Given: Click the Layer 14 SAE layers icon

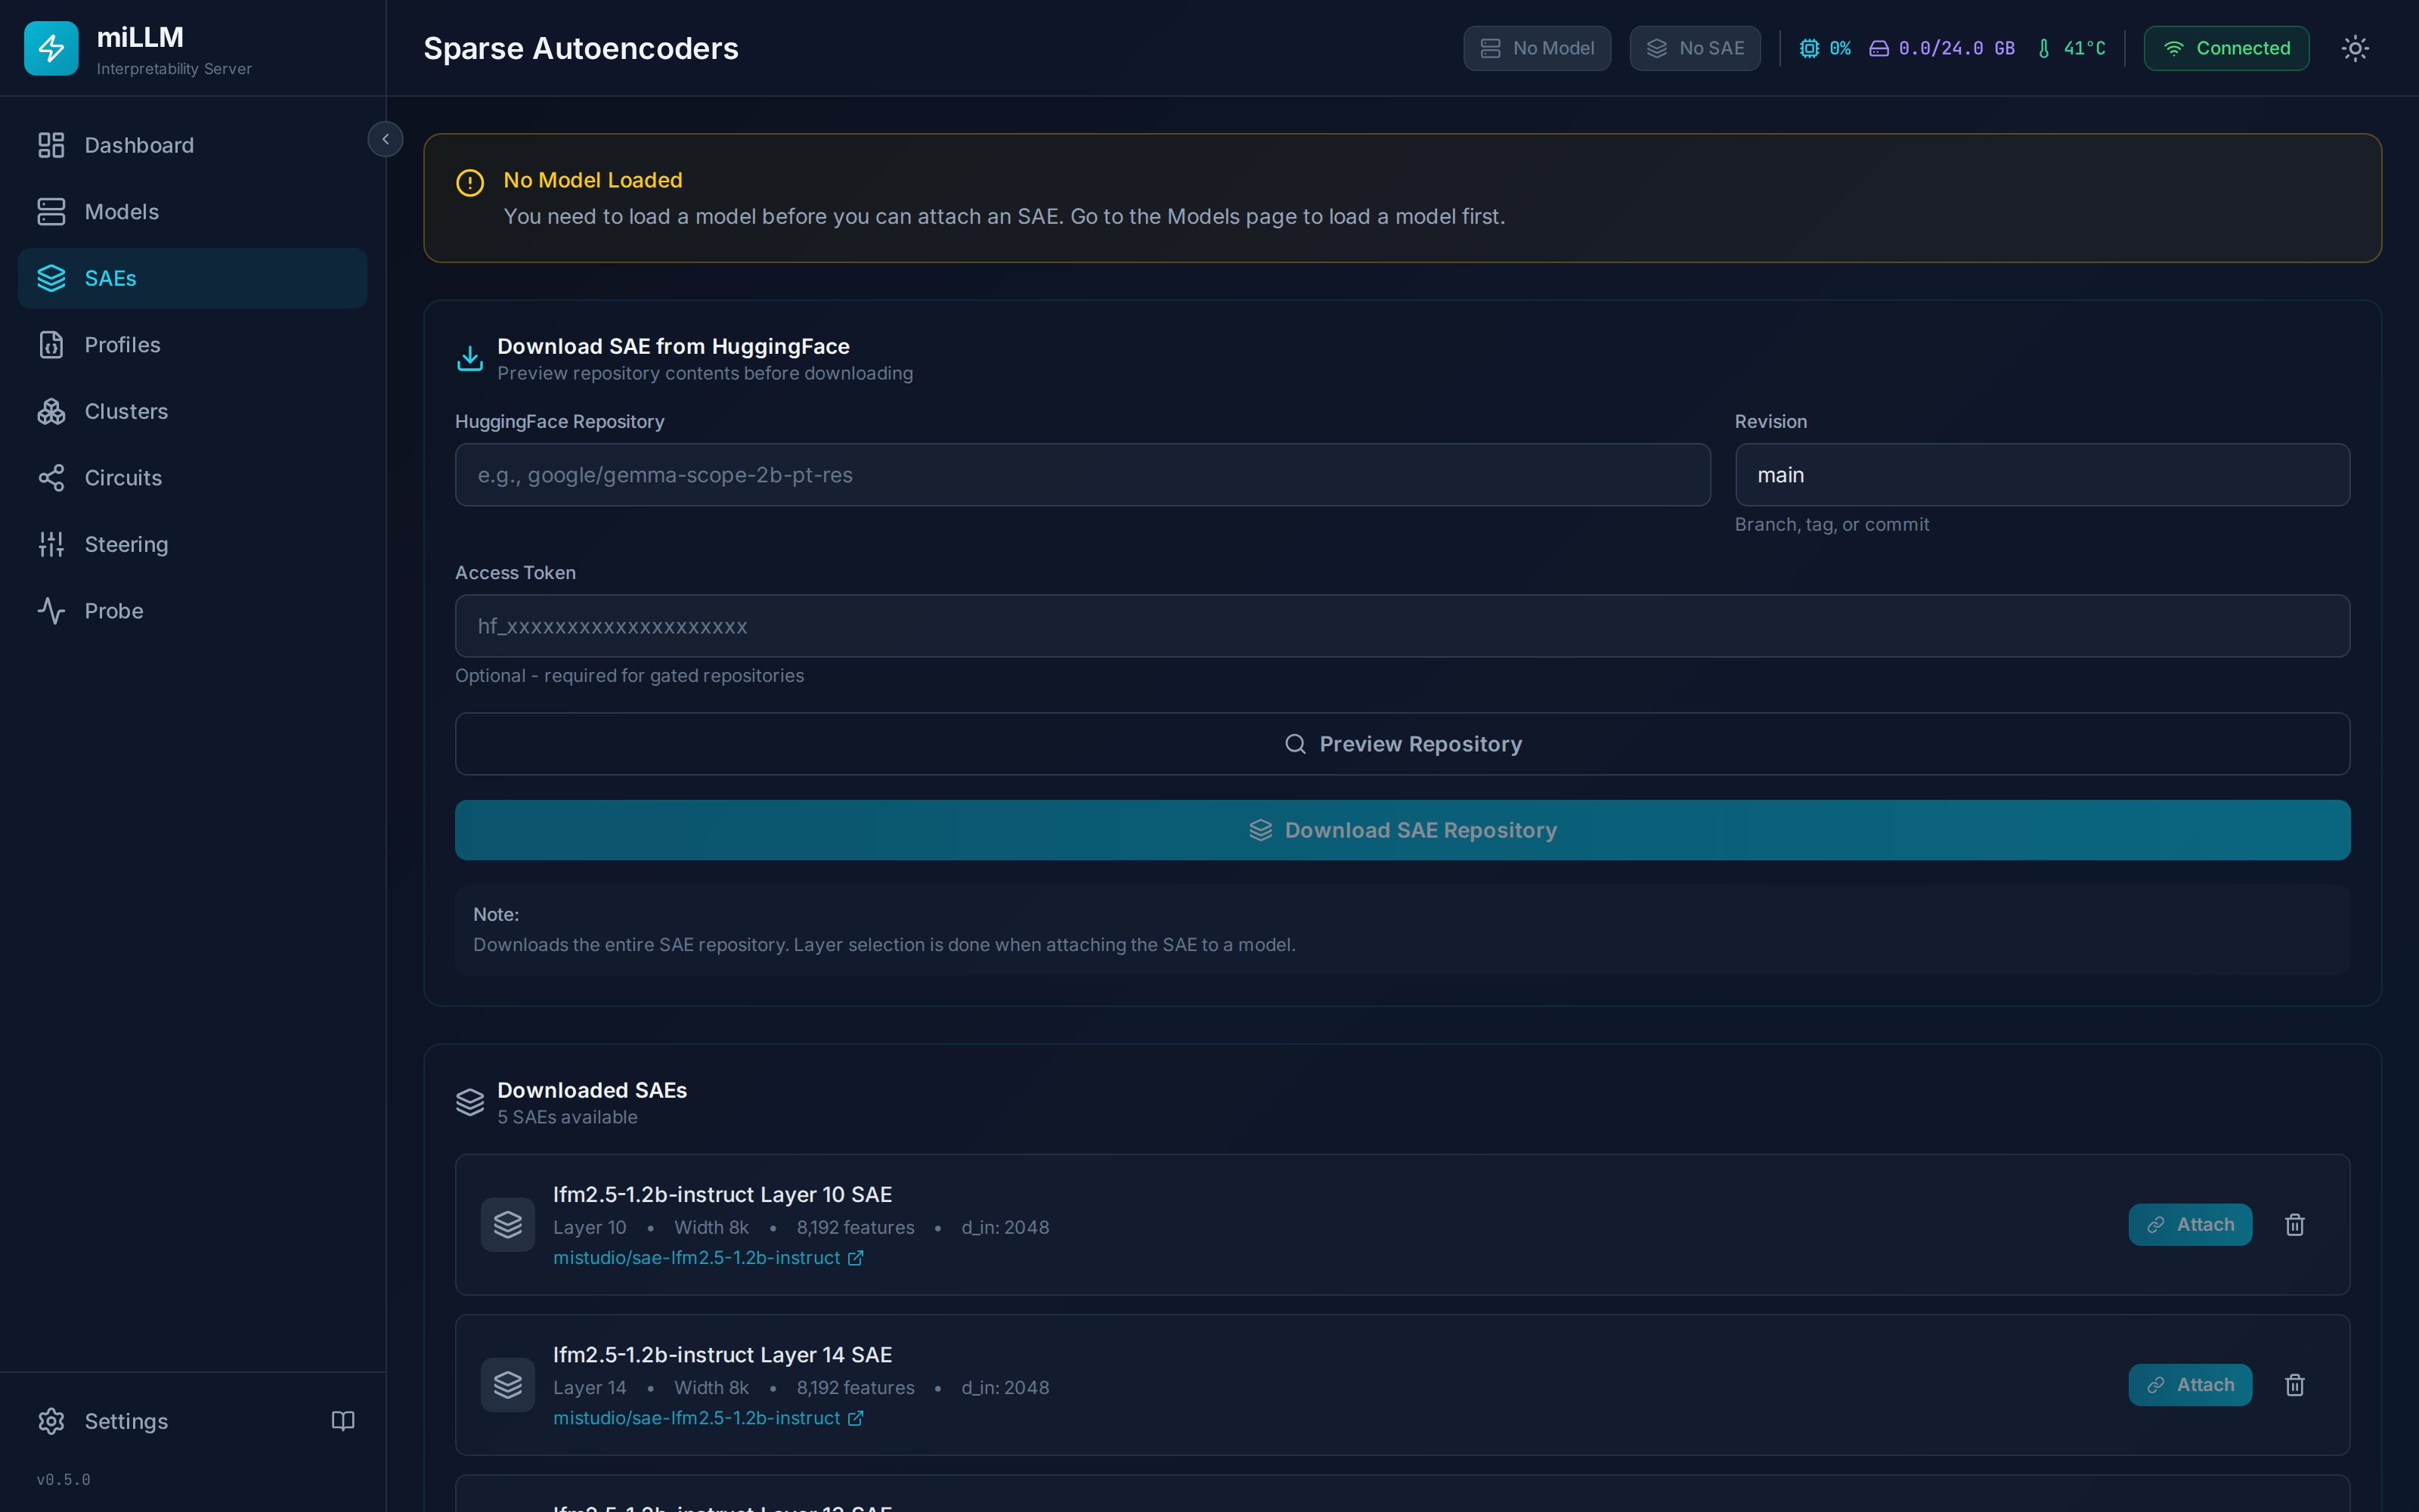Looking at the screenshot, I should pyautogui.click(x=508, y=1385).
